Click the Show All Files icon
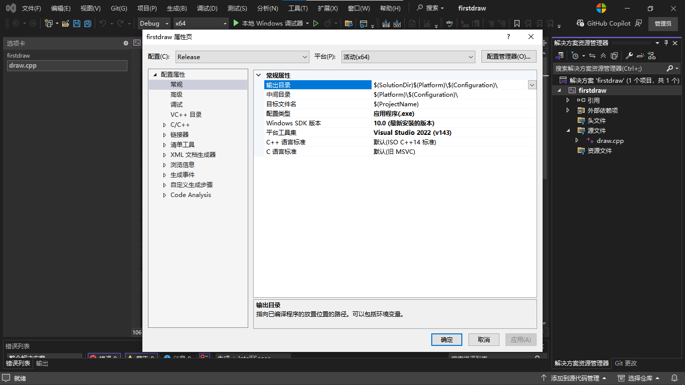The image size is (685, 385). (x=614, y=56)
